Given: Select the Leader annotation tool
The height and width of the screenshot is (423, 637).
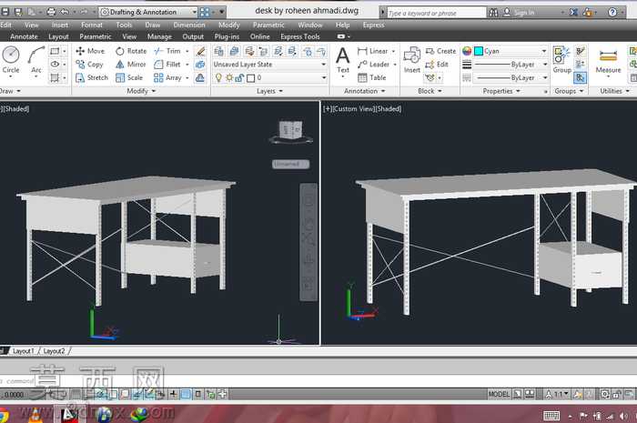Looking at the screenshot, I should [x=374, y=65].
